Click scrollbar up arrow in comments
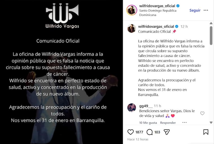 pos(211,23)
